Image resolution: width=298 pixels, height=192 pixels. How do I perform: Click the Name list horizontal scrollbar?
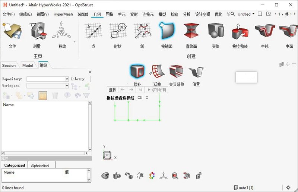[45, 153]
